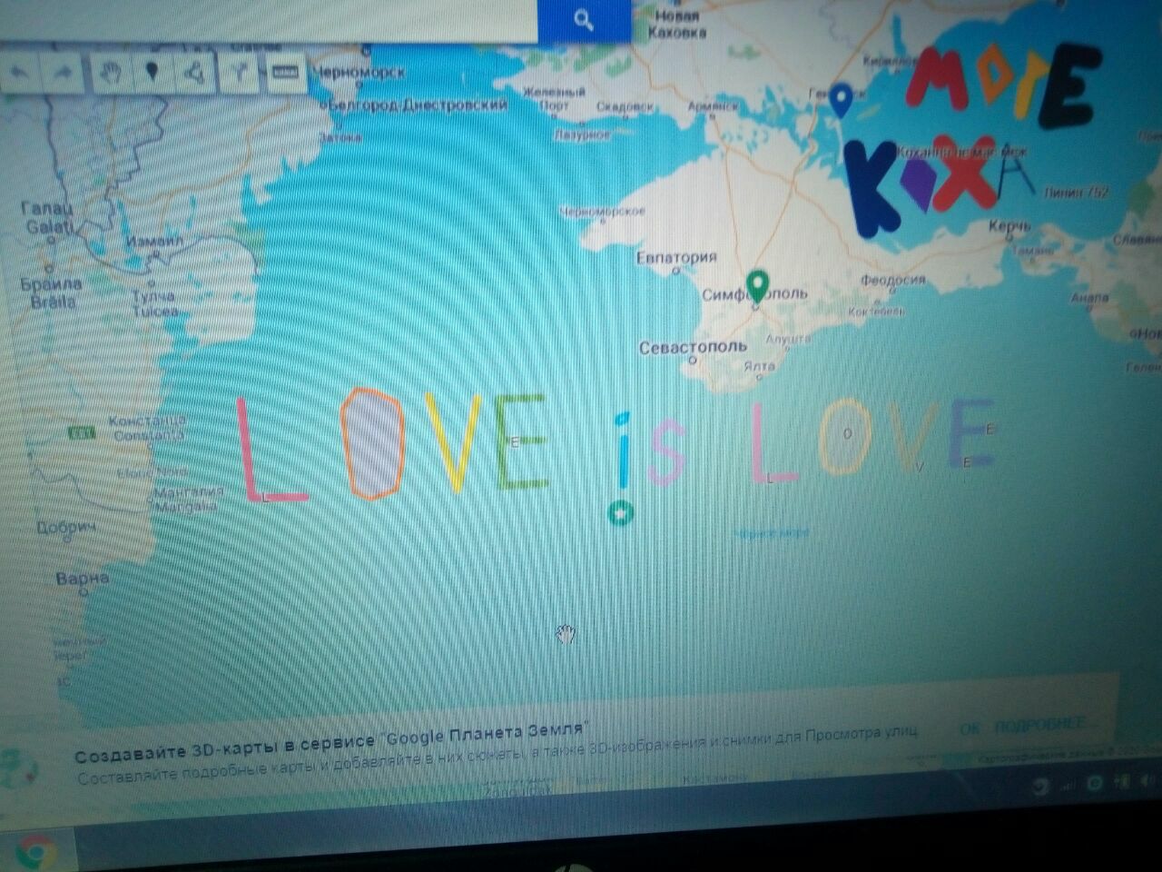This screenshot has width=1162, height=872.
Task: Click the Севастополь city label
Action: coord(693,347)
